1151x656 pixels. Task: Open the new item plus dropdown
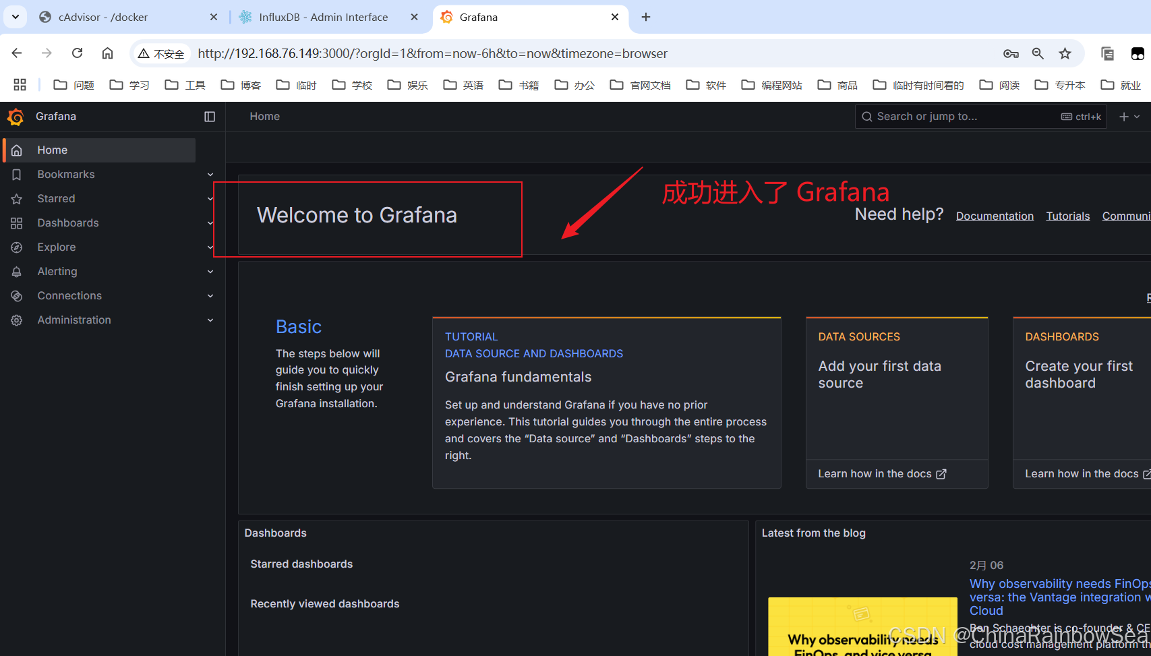tap(1128, 116)
